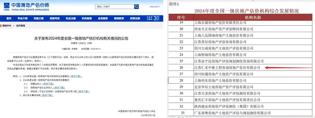315x118 pixels.
Task: Click the 30th anniversary emblem in navbar
Action: click(153, 18)
